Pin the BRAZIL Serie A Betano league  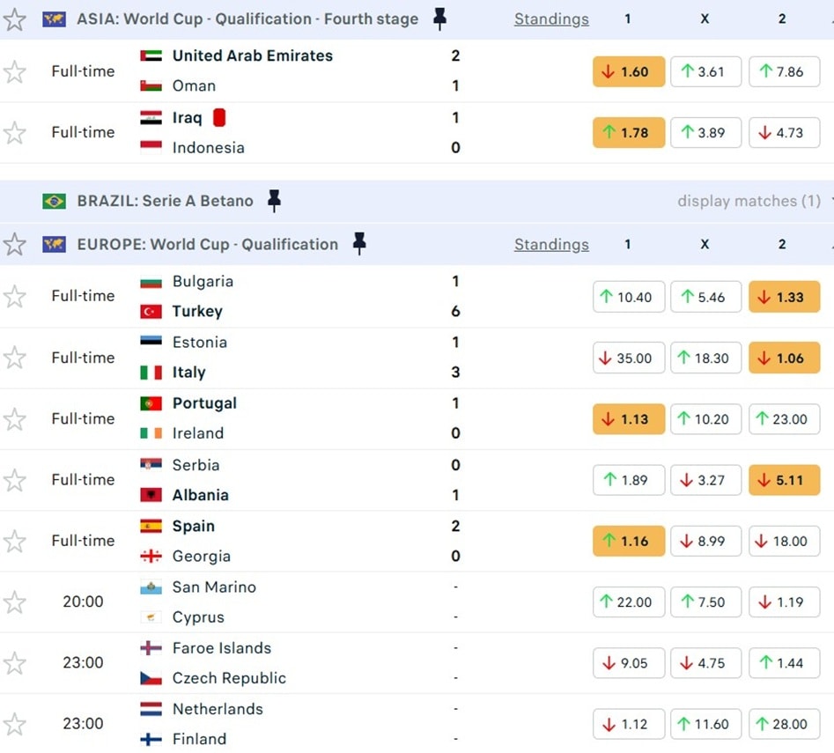click(x=274, y=201)
